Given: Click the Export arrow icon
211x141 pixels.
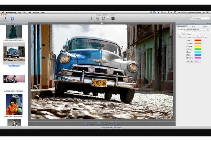Looking at the screenshot, I should click(91, 18).
